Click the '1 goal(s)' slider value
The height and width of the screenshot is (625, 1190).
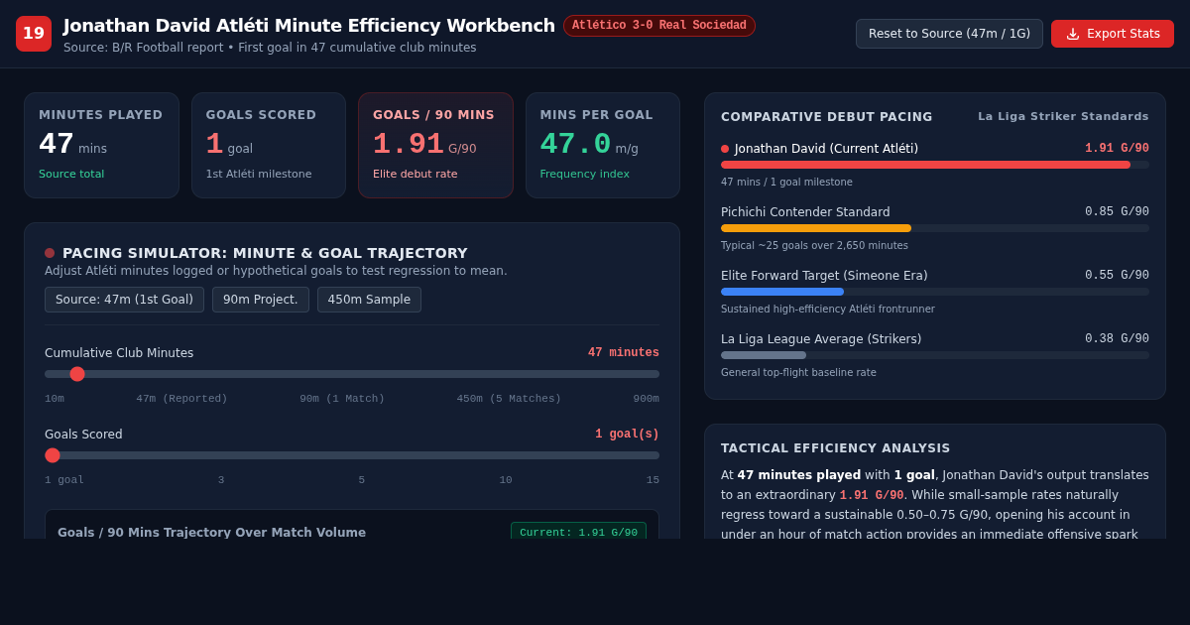click(627, 435)
